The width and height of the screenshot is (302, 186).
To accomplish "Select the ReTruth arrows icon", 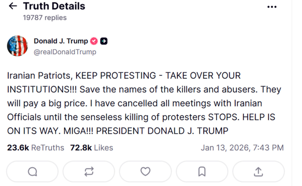I will coord(88,172).
